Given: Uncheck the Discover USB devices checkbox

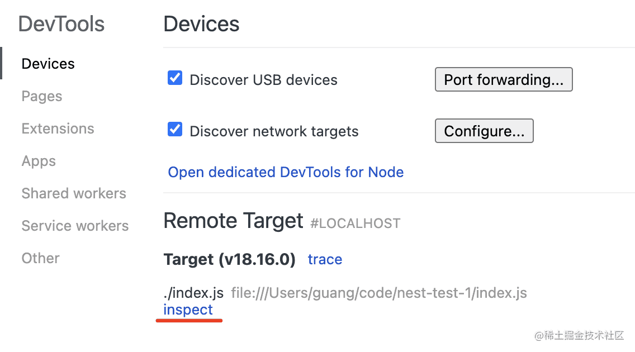Looking at the screenshot, I should 175,78.
